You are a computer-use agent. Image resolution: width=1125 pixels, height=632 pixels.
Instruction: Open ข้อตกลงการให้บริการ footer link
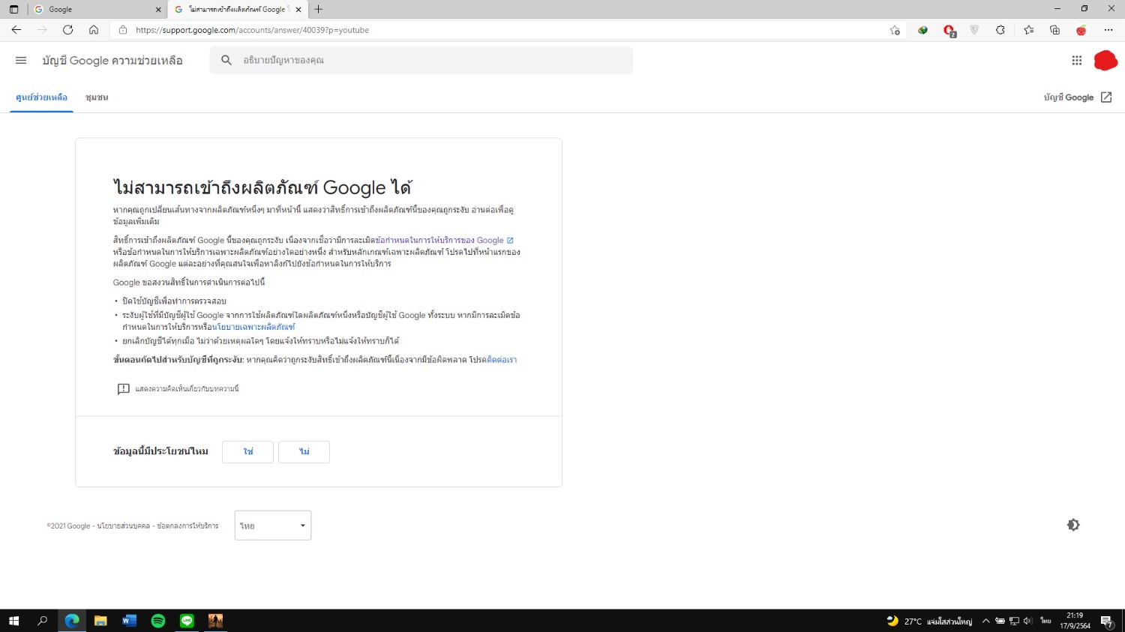click(187, 526)
